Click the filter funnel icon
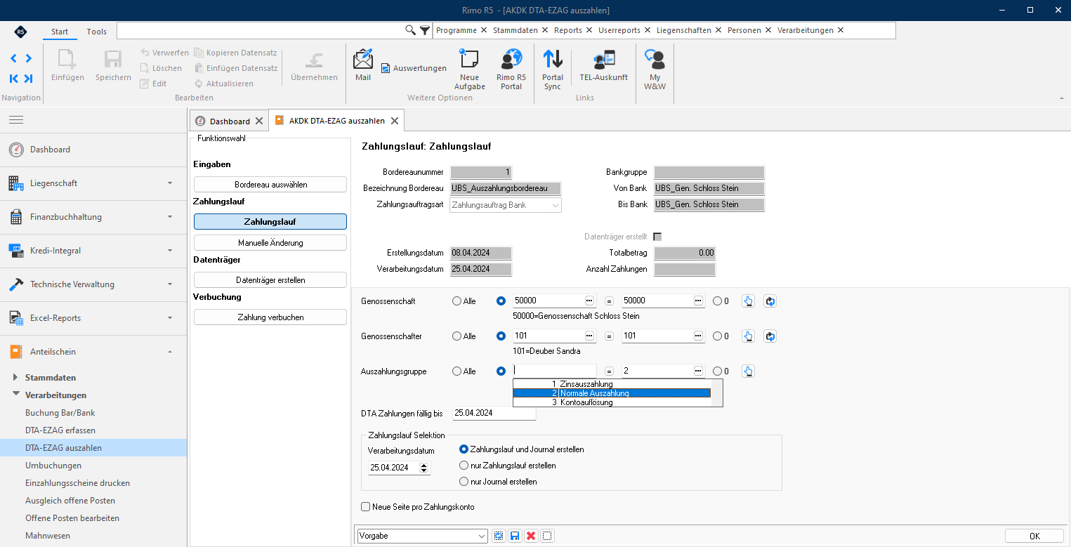Screen dimensions: 1071x547 coord(425,30)
